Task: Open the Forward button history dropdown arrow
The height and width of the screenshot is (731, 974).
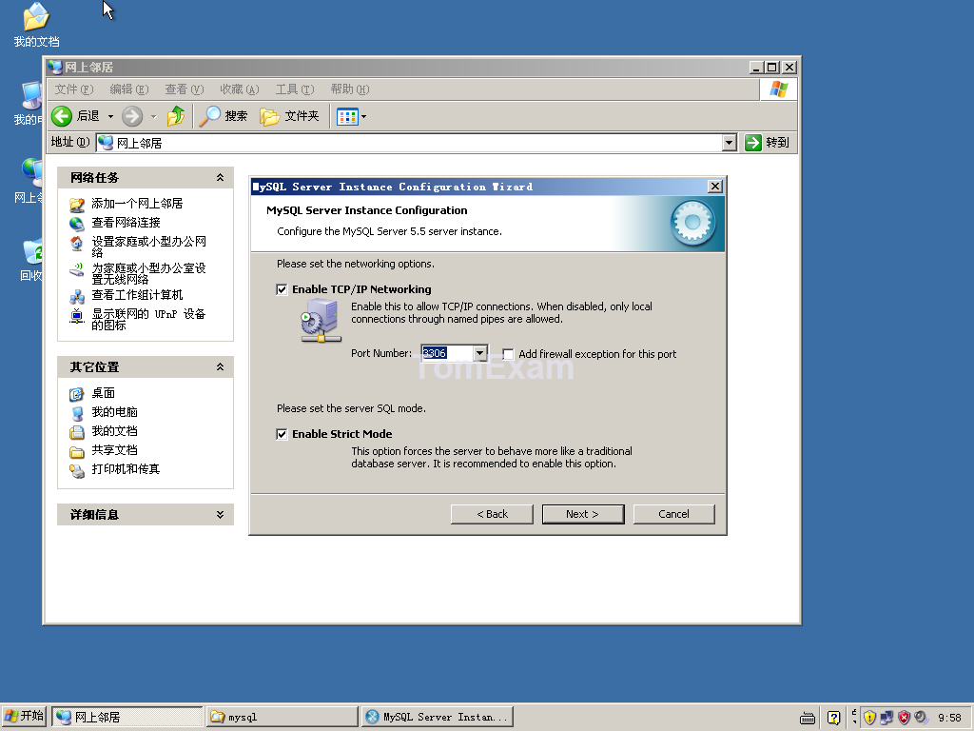Action: pos(153,116)
